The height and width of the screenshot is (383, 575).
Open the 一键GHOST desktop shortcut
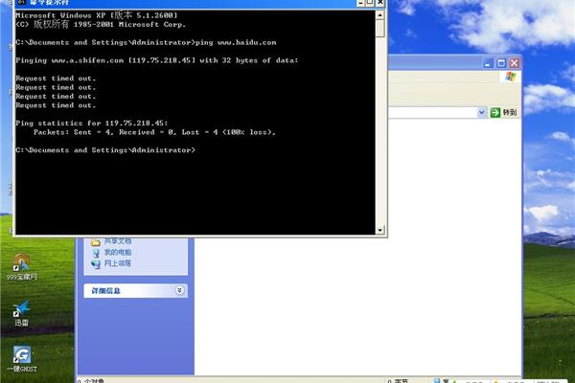tap(22, 359)
